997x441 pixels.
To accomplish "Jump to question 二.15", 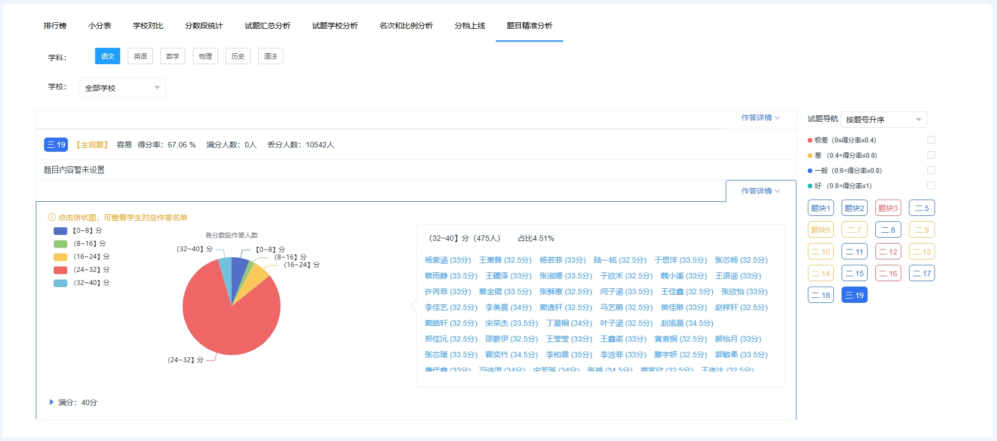I will pos(854,273).
